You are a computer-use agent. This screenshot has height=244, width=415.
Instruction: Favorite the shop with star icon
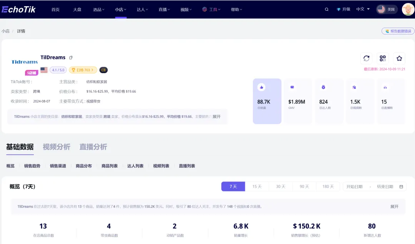[x=399, y=58]
